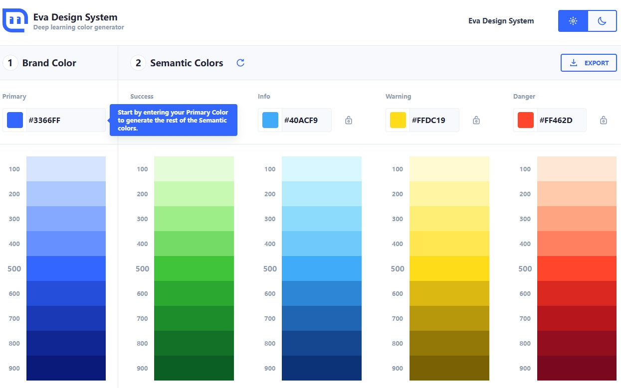Viewport: 621px width, 388px height.
Task: Focus the Danger hex field #FF462D
Action: [x=561, y=120]
